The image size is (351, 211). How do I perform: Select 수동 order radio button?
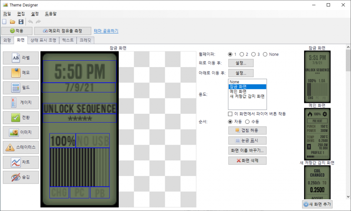click(x=247, y=121)
